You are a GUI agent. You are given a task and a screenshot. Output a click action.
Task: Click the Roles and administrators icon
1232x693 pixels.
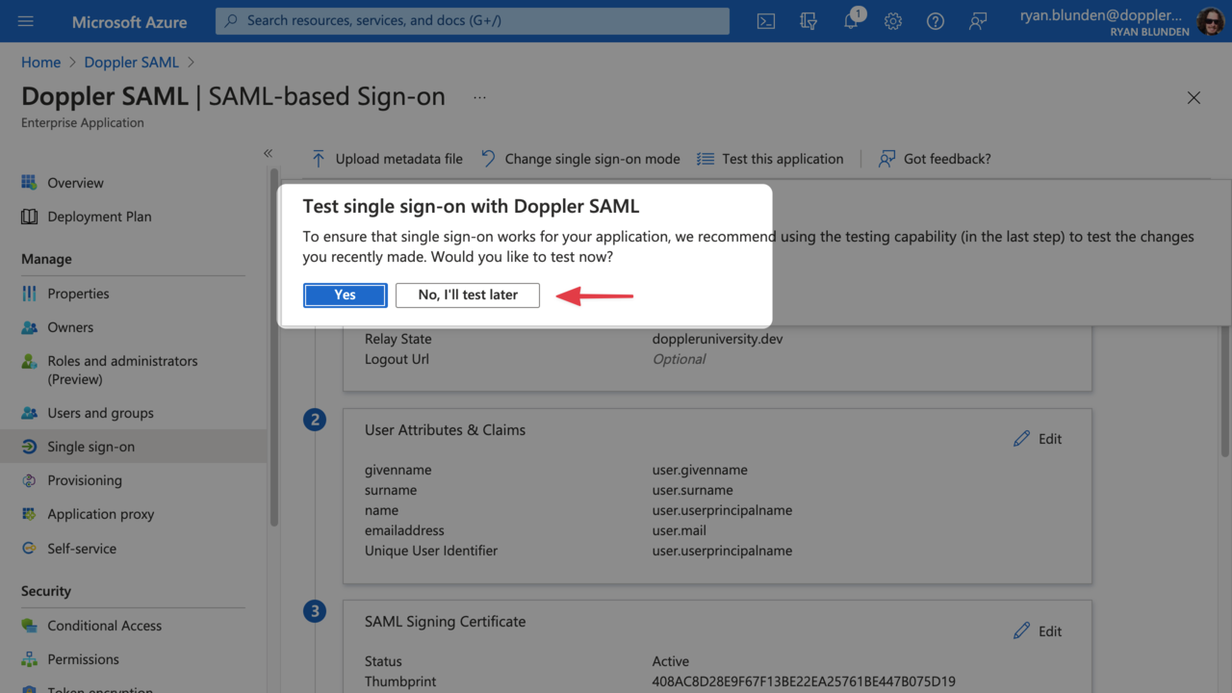click(x=29, y=361)
